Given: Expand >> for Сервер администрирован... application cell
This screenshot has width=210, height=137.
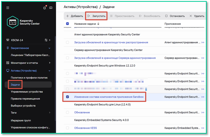Looking at the screenshot, I should [x=203, y=58].
